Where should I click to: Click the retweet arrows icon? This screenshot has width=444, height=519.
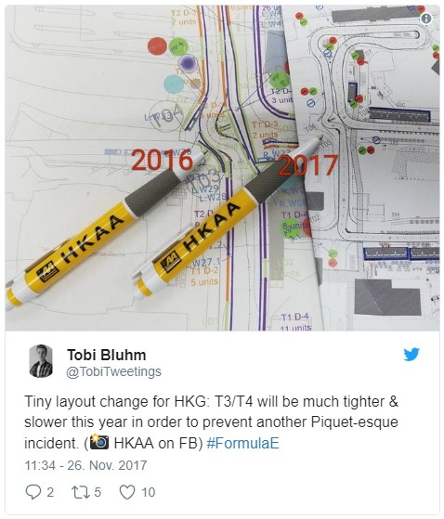(81, 492)
